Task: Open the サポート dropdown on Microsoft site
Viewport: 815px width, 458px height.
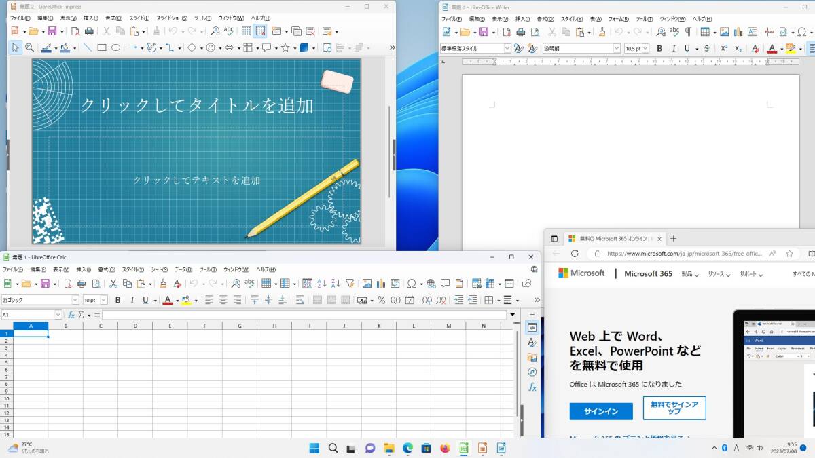Action: click(751, 274)
